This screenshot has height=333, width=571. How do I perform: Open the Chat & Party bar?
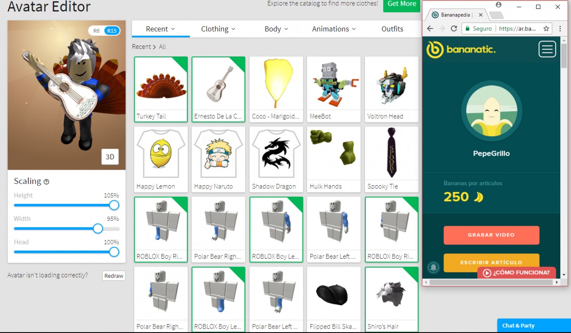click(534, 325)
